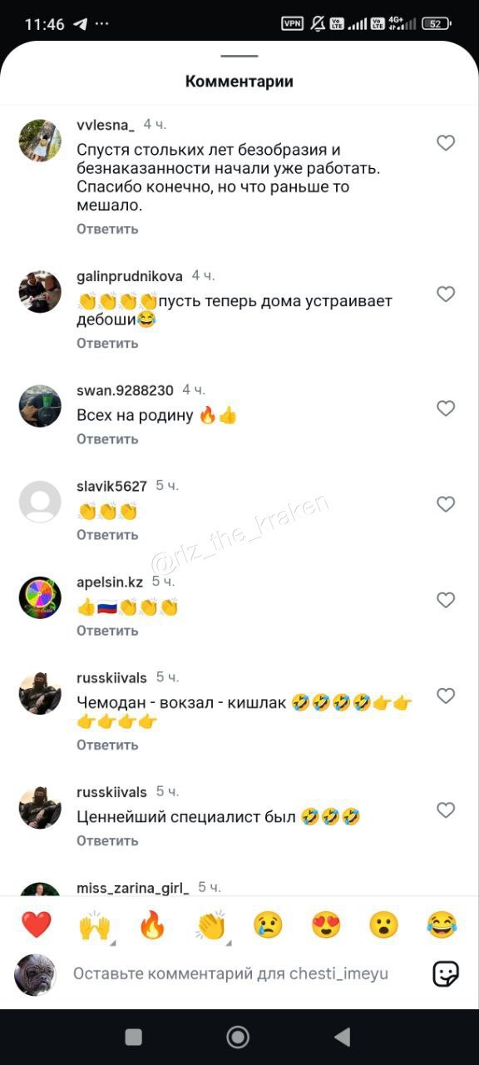
Task: Tap the heart beside slavik5627's comment
Action: coord(446,504)
